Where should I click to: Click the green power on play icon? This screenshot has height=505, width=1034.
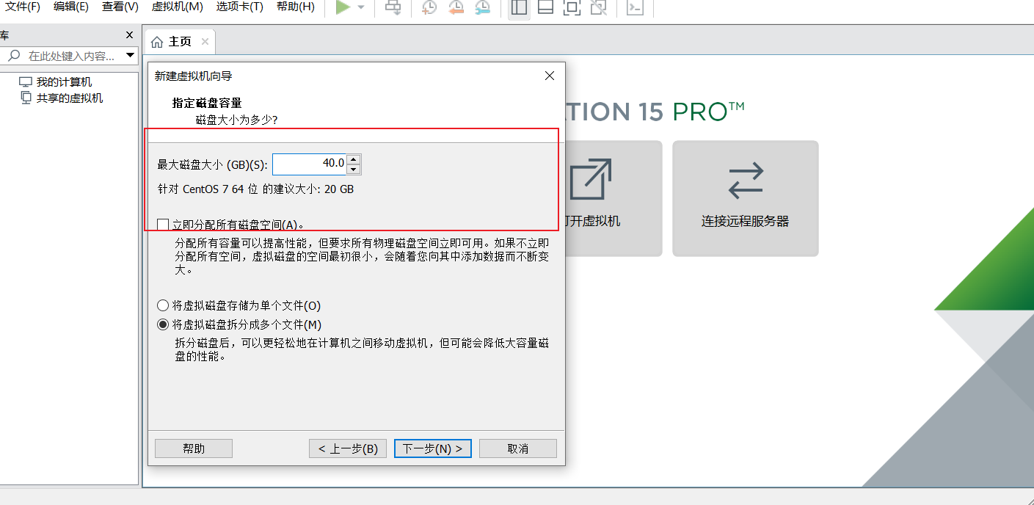pyautogui.click(x=343, y=7)
